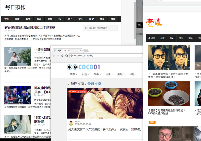The height and width of the screenshot is (141, 201).
Task: Open the 鄭爽節目現 article headline
Action: pyautogui.click(x=42, y=90)
